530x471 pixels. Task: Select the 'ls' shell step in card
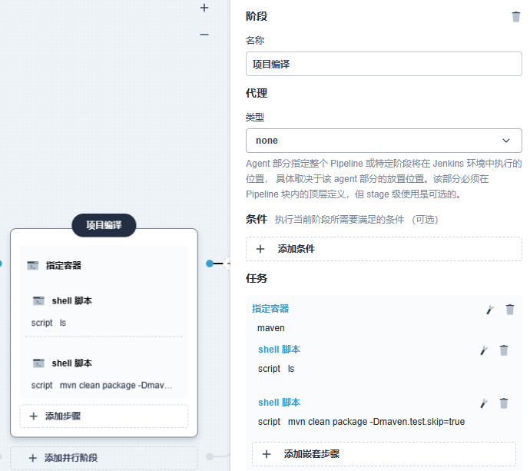72,301
